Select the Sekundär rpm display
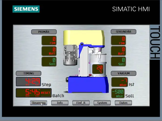This screenshot has width=162, height=121. coord(118,40)
